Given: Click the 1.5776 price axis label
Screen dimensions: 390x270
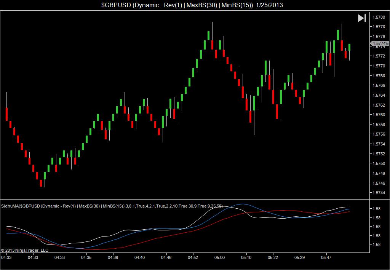Looking at the screenshot, I should (379, 37).
